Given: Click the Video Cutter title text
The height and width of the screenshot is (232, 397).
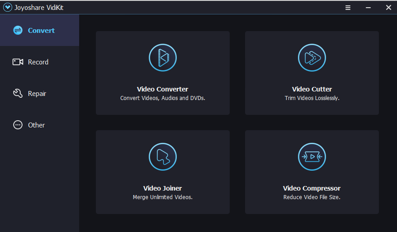Looking at the screenshot, I should pos(312,89).
